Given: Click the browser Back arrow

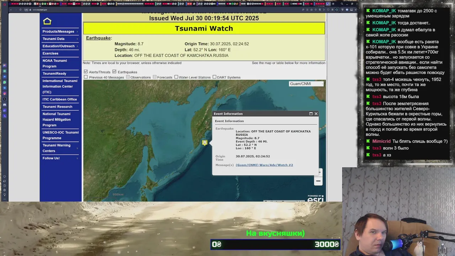Looking at the screenshot, I should (11, 10).
